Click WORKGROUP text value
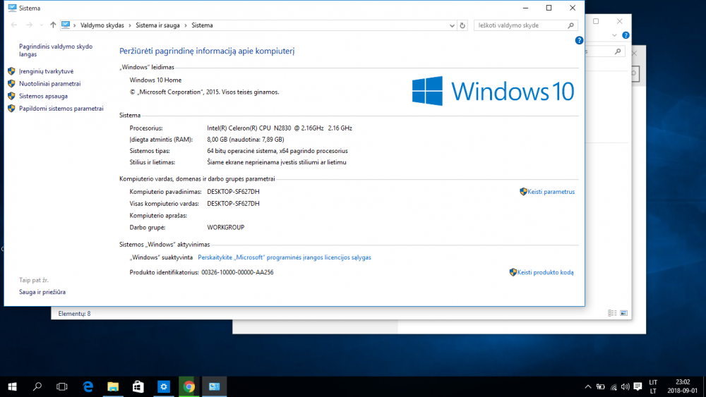Image resolution: width=706 pixels, height=397 pixels. tap(226, 228)
